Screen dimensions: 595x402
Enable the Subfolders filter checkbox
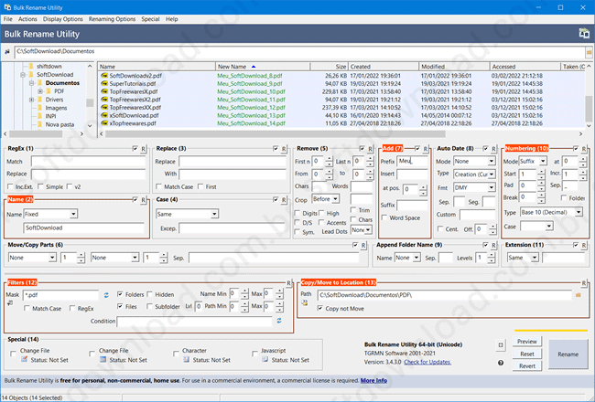pyautogui.click(x=149, y=306)
